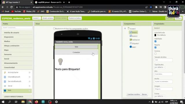The image size is (185, 104).
Task: Expand Disposición palette section
Action: pos(17,37)
